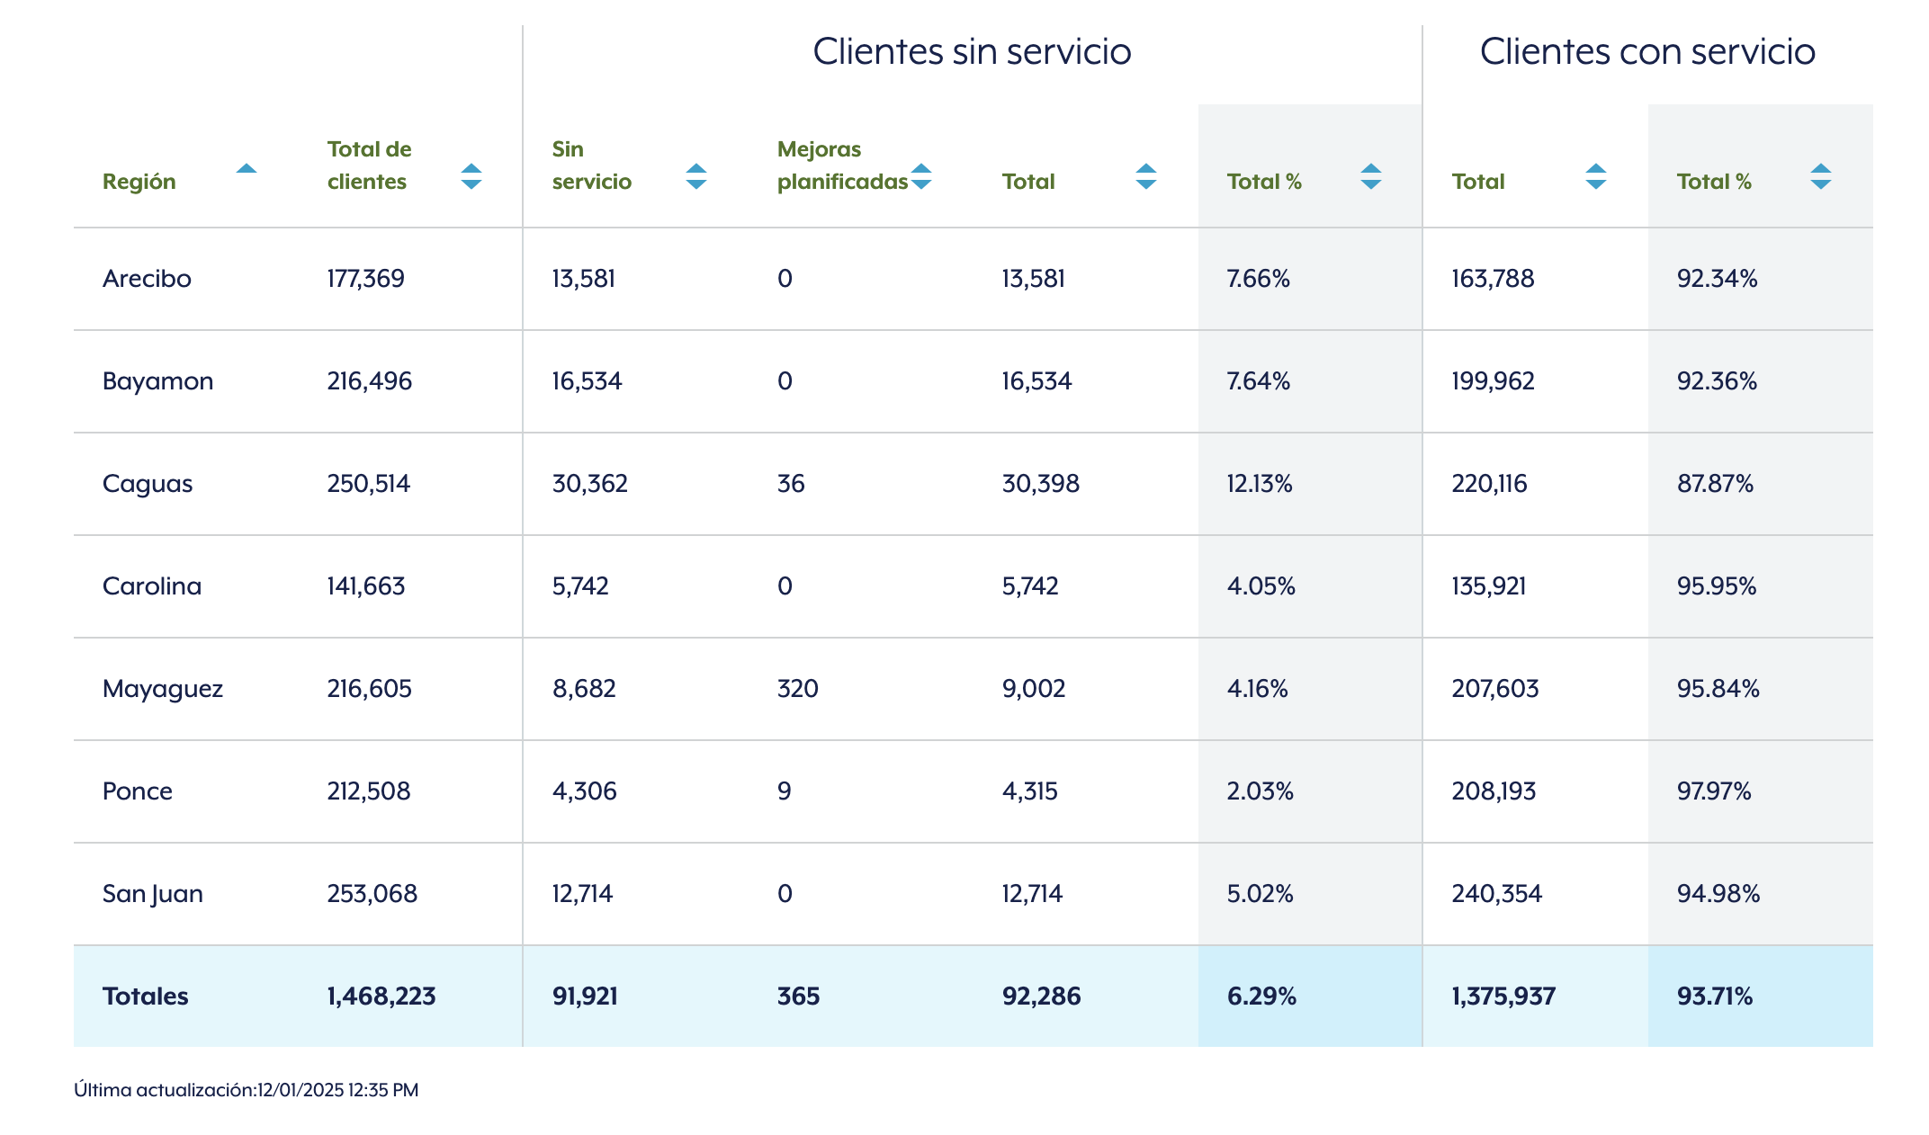Select the Bayamon region name
Image resolution: width=1929 pixels, height=1135 pixels.
(157, 381)
